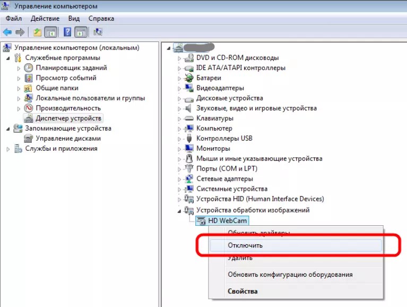Select the HD WebCam device label
407x307 pixels.
pos(228,221)
